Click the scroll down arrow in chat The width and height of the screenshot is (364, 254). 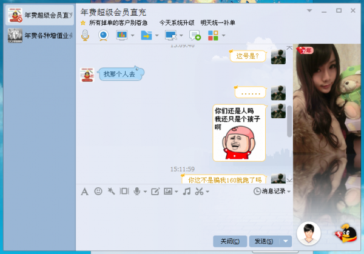(x=289, y=180)
